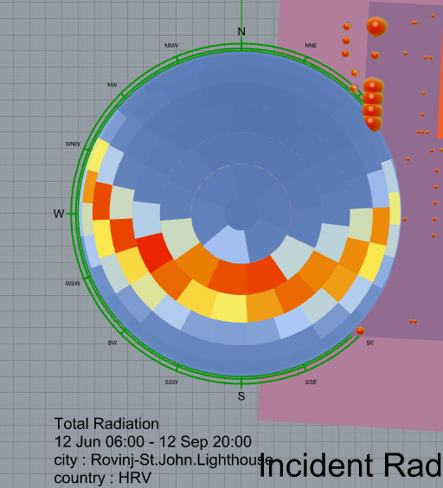Click the WSW compass direction label

point(73,284)
